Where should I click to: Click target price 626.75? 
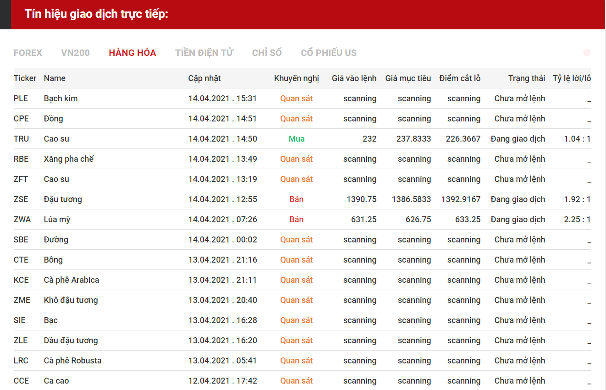click(419, 220)
